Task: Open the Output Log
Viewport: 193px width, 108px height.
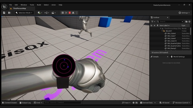Action: point(25,103)
